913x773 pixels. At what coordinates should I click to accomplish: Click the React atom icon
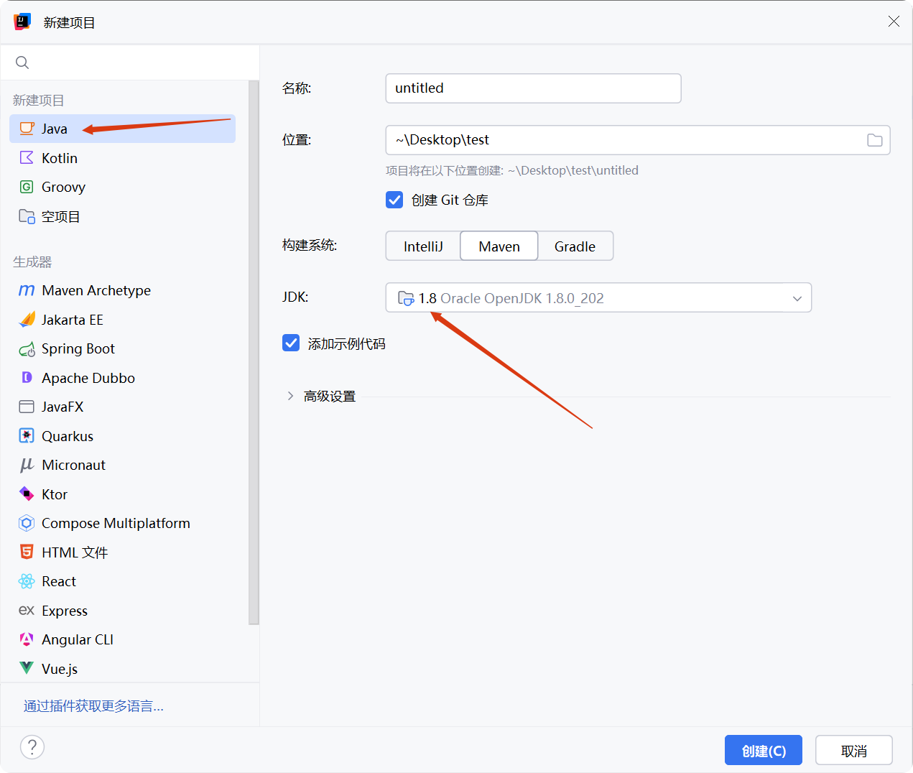(27, 581)
